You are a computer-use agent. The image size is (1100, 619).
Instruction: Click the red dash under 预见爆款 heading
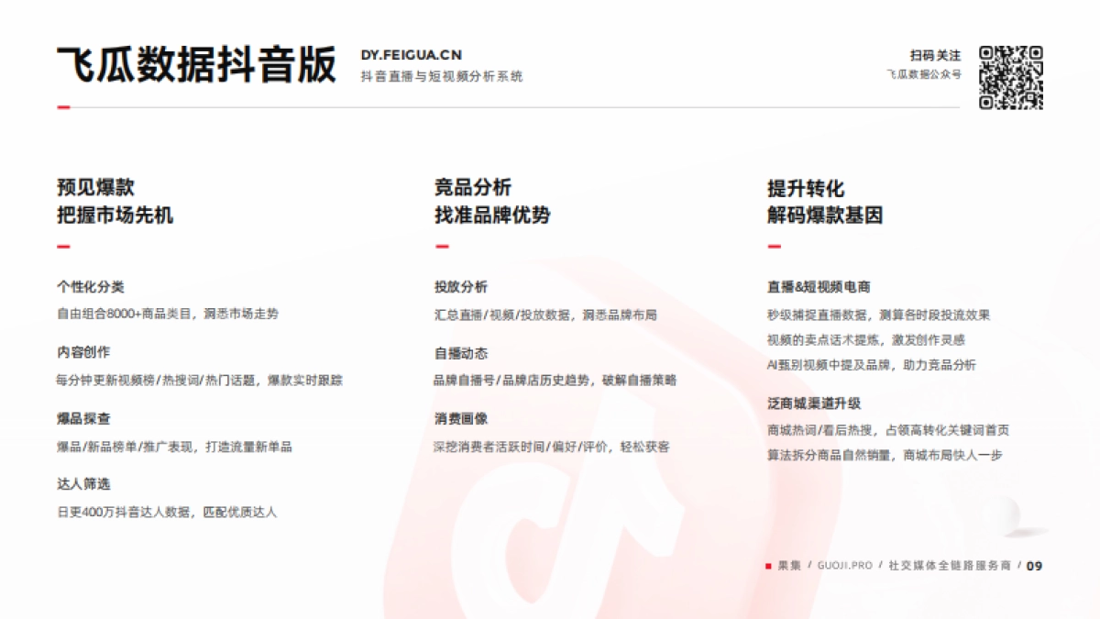tap(61, 246)
